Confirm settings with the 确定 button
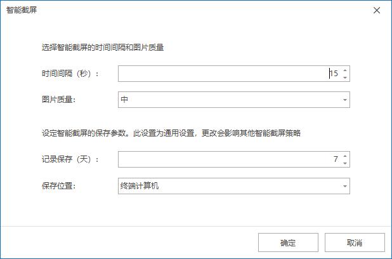This screenshot has width=392, height=259. point(288,242)
